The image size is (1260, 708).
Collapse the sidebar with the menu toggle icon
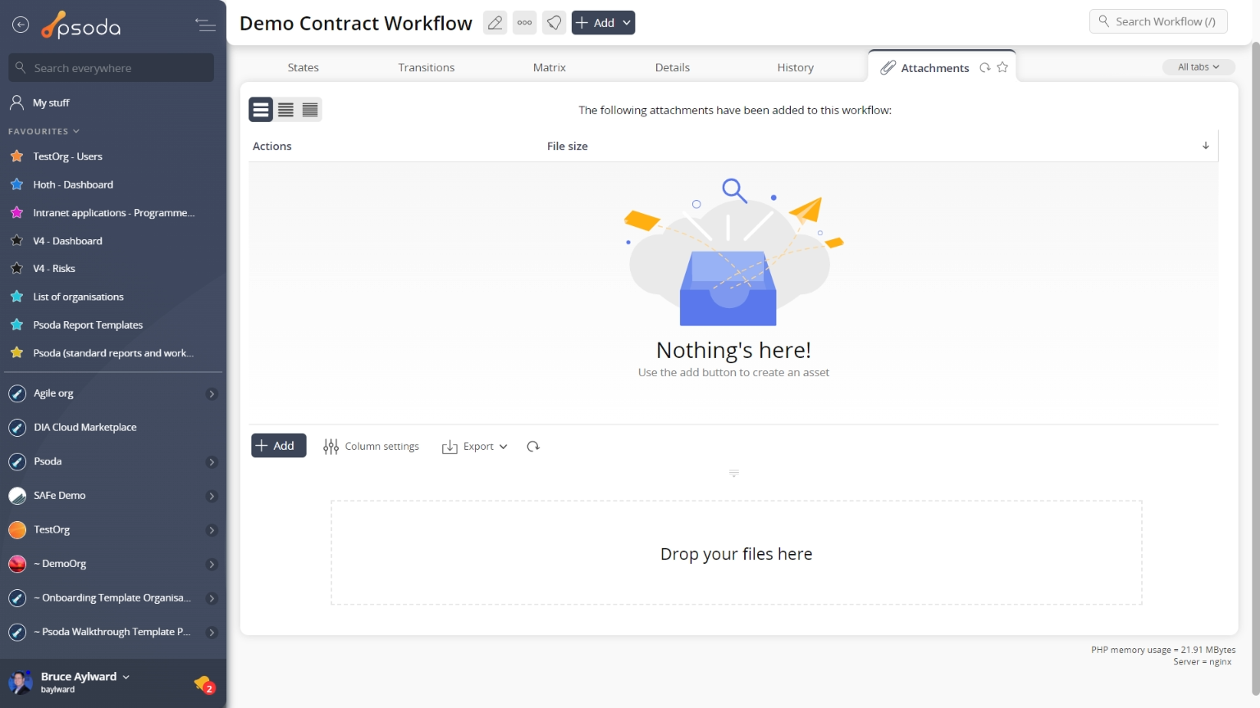point(205,25)
